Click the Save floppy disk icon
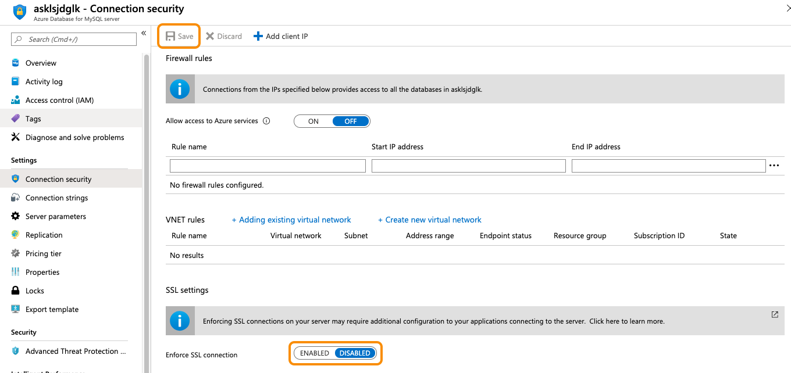This screenshot has width=791, height=373. pos(170,36)
